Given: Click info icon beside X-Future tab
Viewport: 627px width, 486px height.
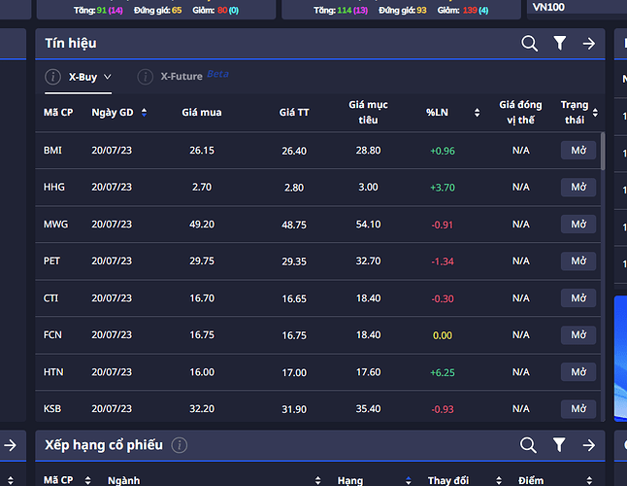Looking at the screenshot, I should click(146, 77).
